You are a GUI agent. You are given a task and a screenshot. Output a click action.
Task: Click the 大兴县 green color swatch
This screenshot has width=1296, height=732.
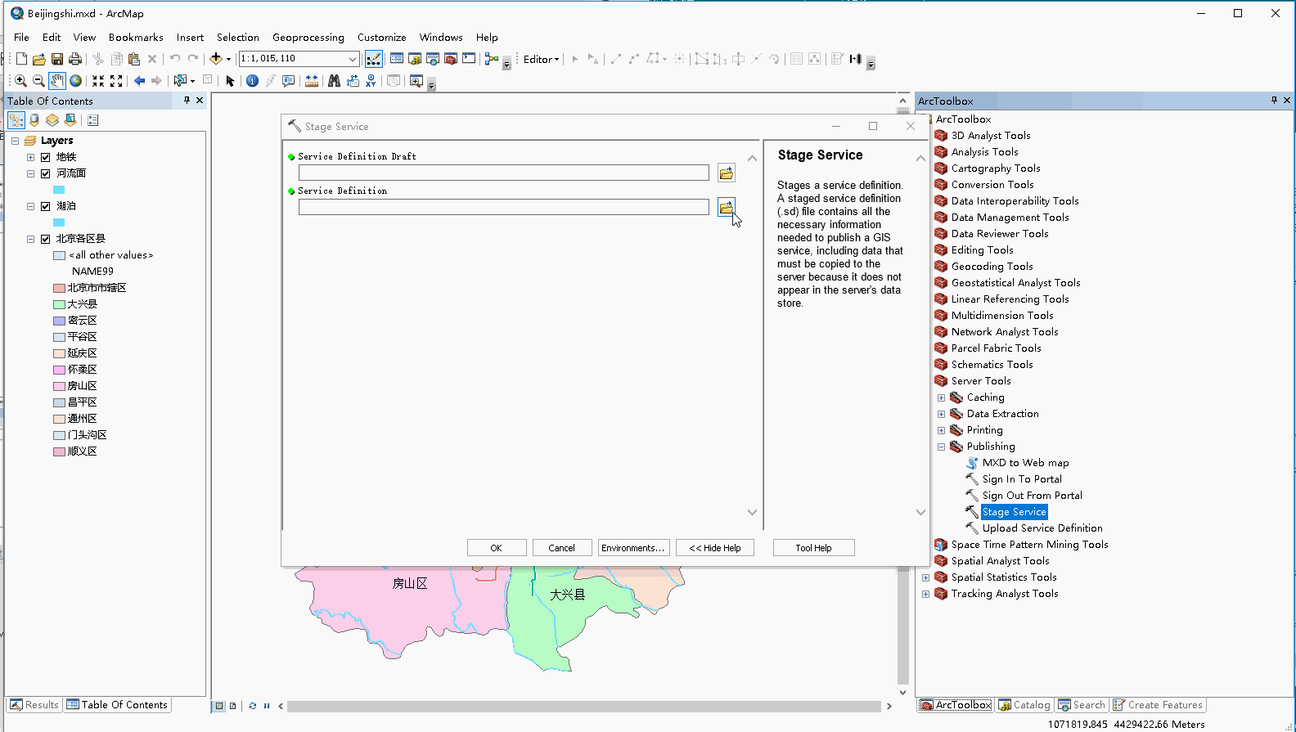click(59, 304)
